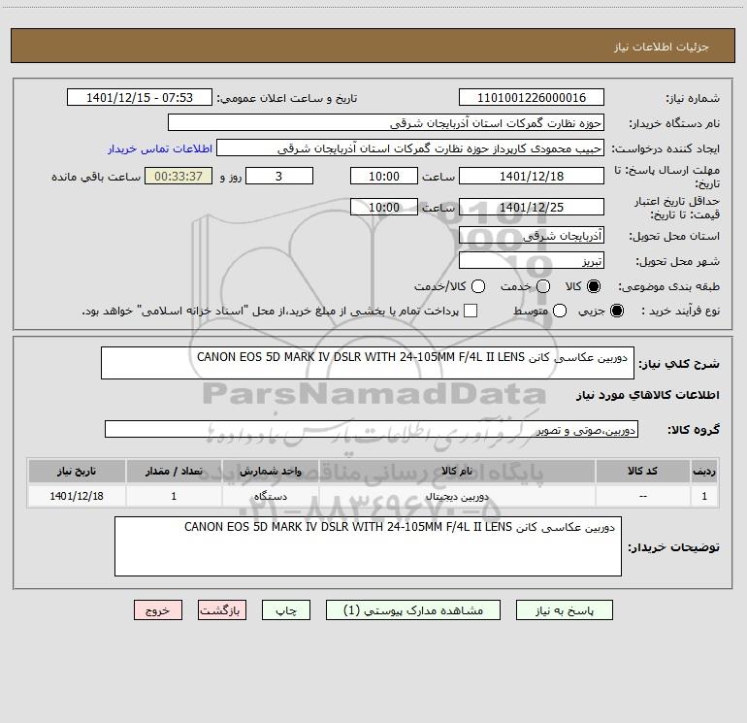Click the price validity date 1401/12/25 field
This screenshot has width=747, height=723.
click(532, 207)
